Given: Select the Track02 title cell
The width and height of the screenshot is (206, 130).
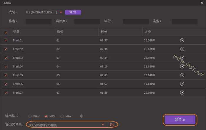Looking at the screenshot, I should 18,49.
